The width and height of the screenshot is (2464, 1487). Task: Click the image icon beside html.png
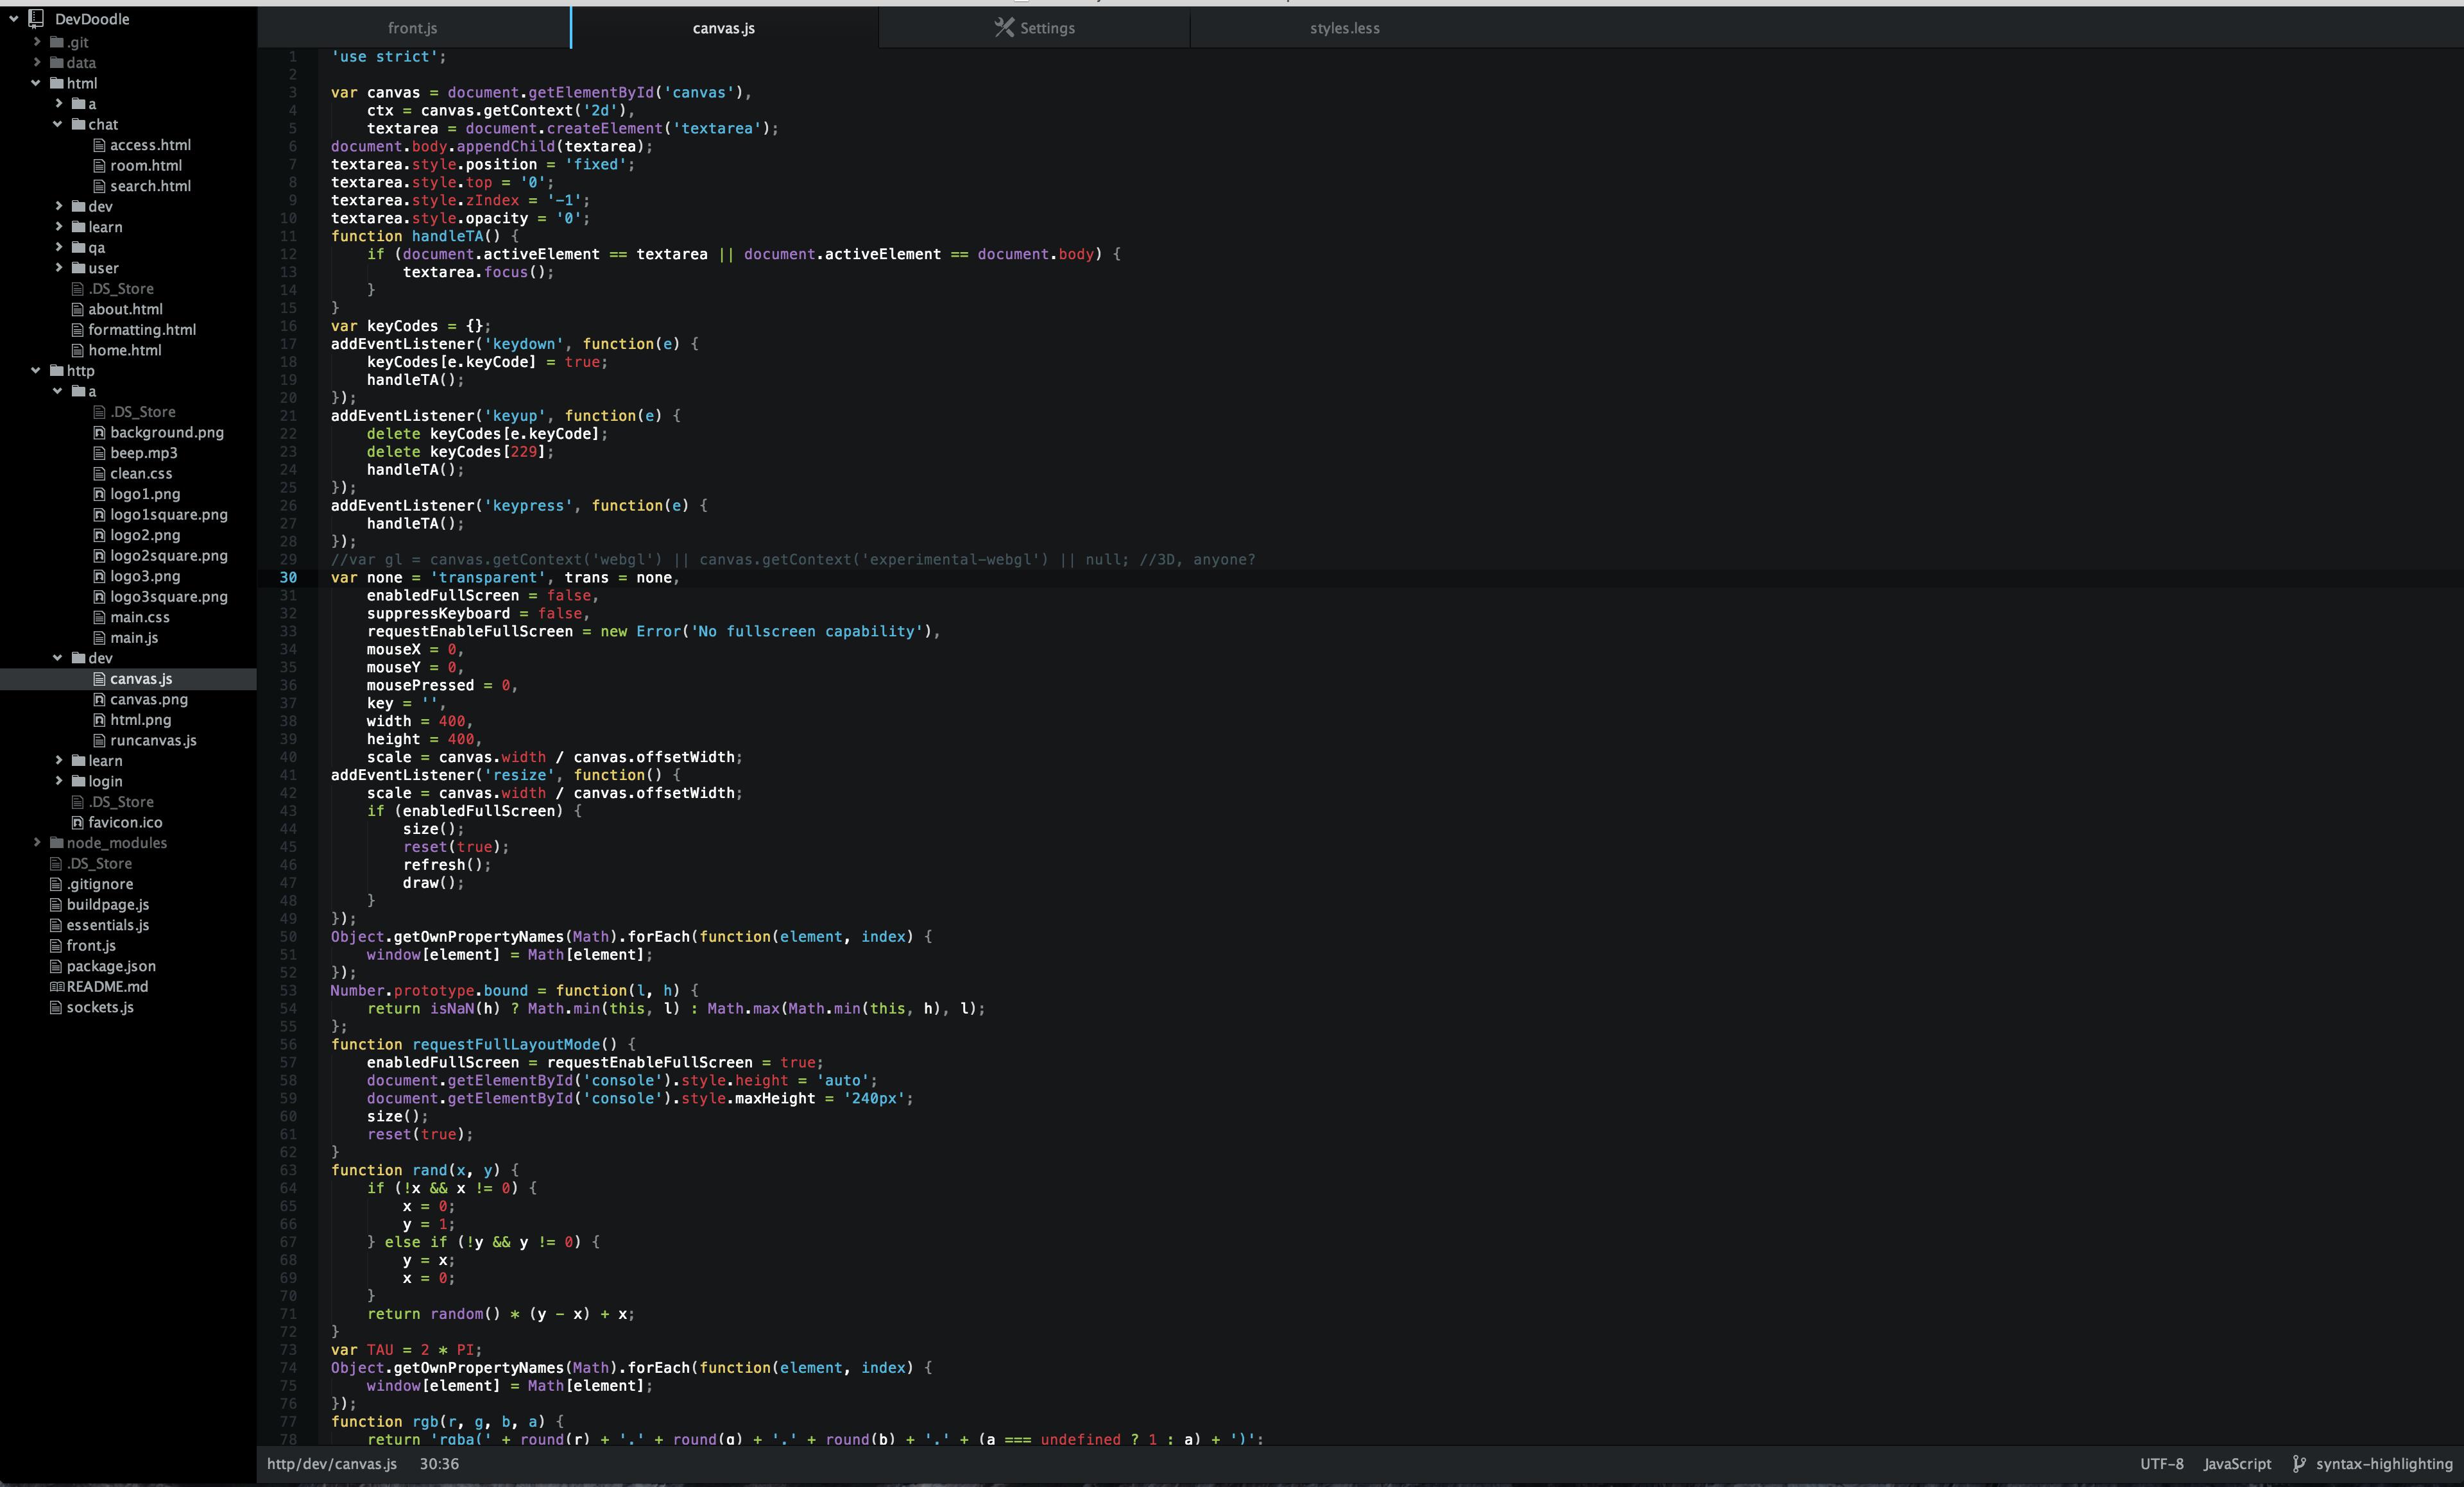click(99, 720)
